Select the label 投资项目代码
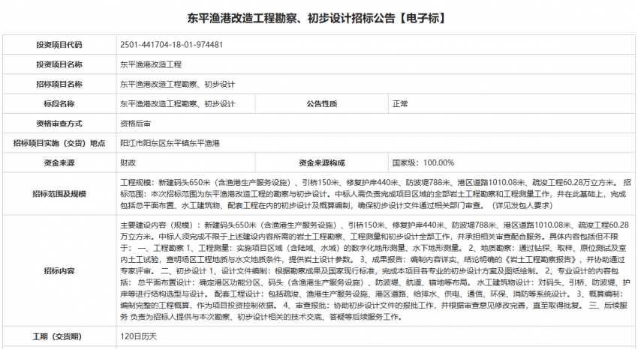The width and height of the screenshot is (638, 349). (59, 45)
